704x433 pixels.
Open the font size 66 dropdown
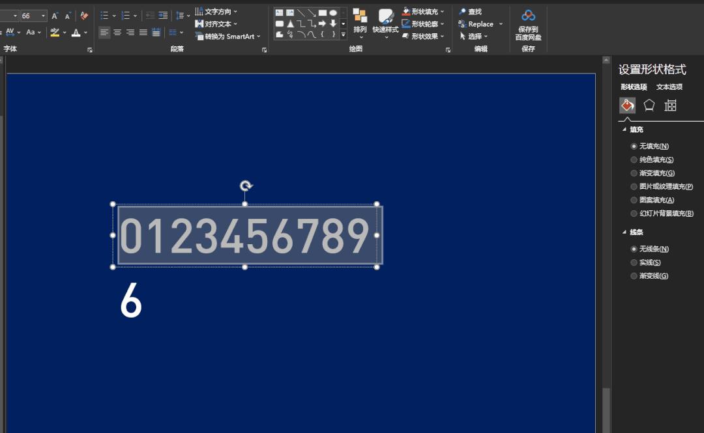pyautogui.click(x=43, y=16)
